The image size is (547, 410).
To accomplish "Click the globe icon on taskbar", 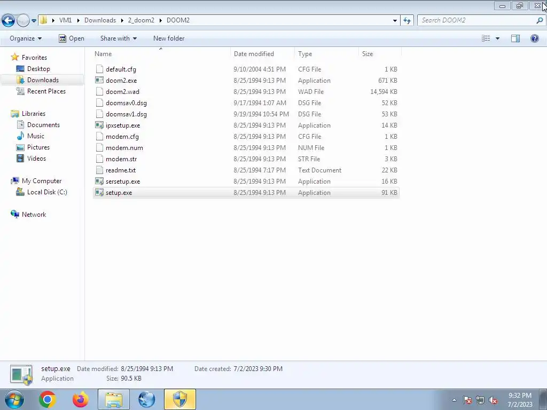I will click(x=146, y=399).
